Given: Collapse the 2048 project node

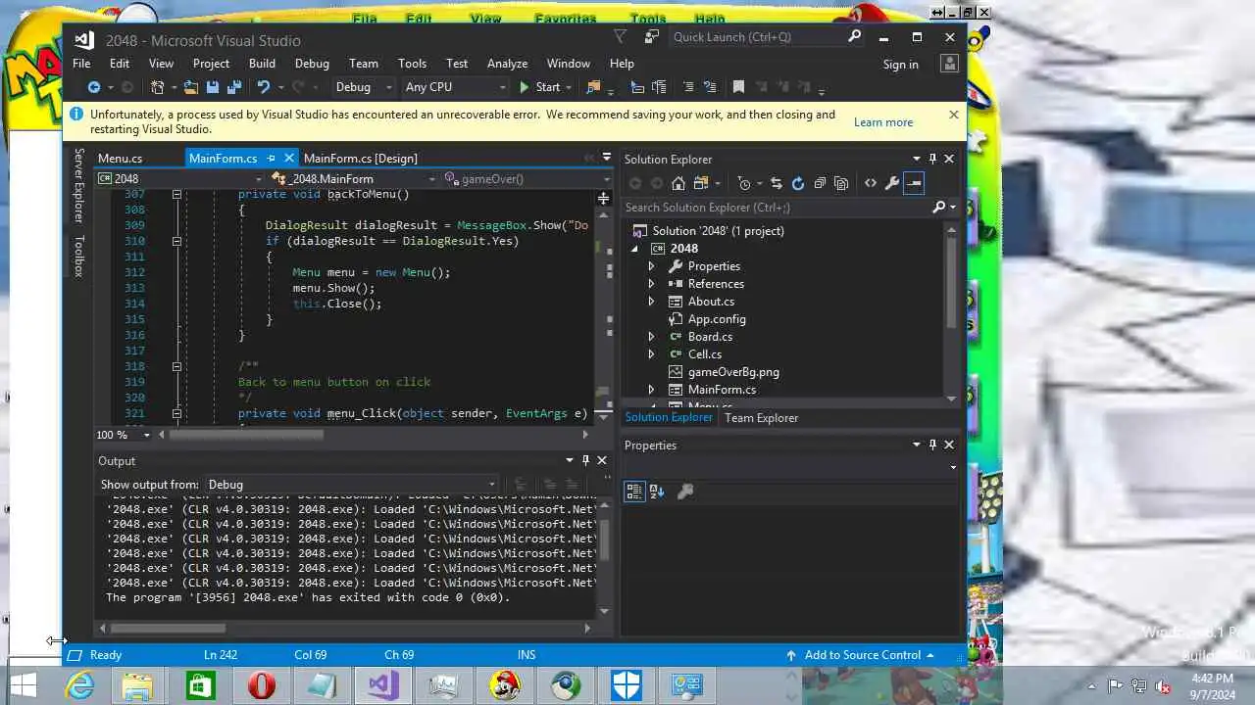Looking at the screenshot, I should (635, 249).
